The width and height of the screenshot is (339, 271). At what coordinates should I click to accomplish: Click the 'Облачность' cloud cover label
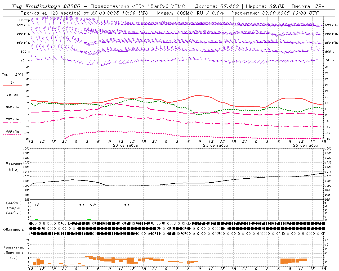pos(14,230)
